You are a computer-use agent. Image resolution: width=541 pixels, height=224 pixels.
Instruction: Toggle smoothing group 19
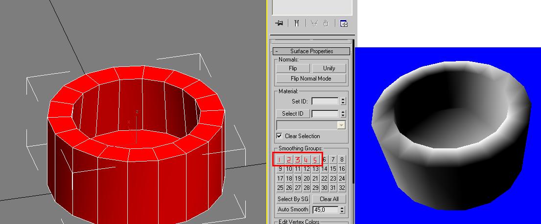[x=298, y=179]
